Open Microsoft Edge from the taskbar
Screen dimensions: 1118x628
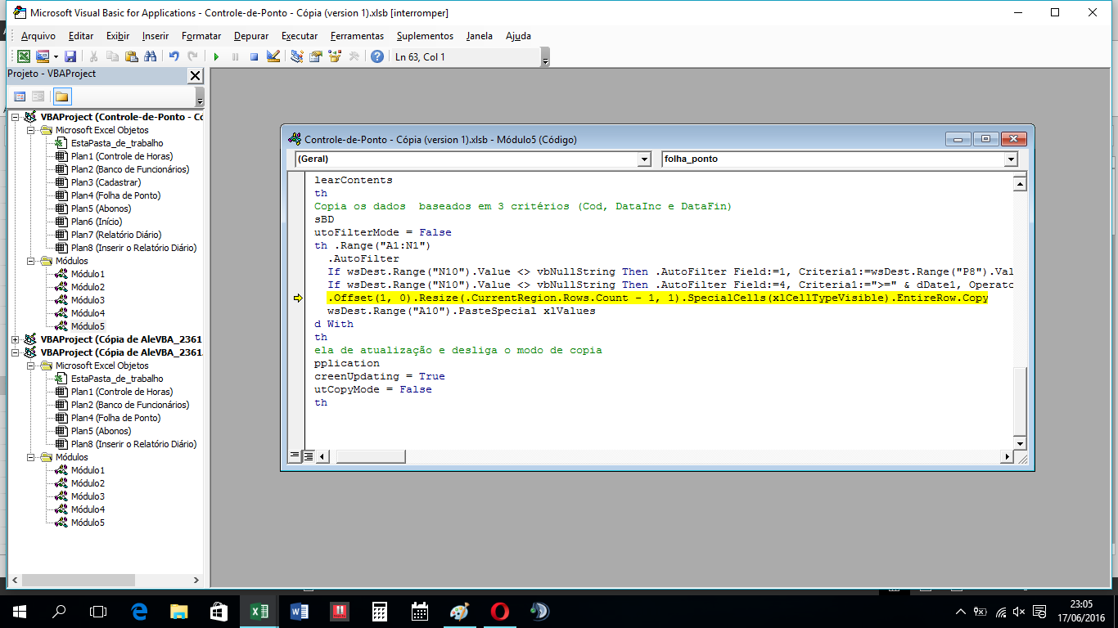click(139, 611)
